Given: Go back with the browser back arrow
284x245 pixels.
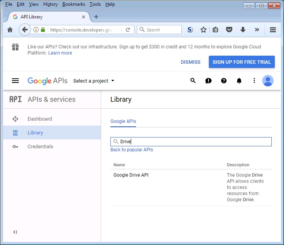Looking at the screenshot, I should (x=25, y=30).
